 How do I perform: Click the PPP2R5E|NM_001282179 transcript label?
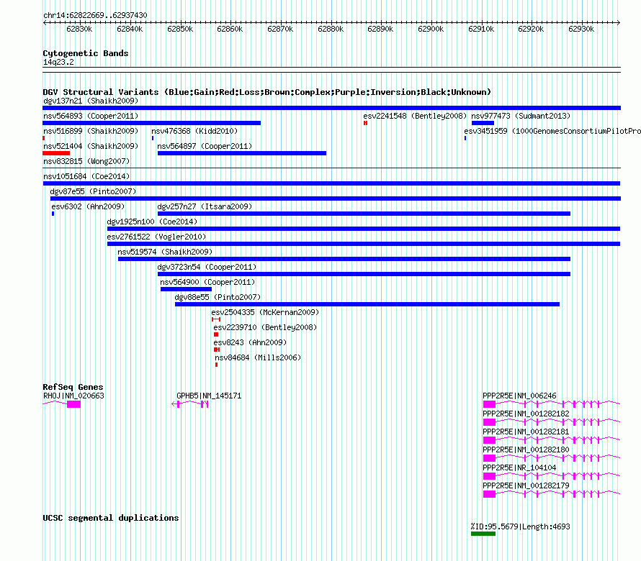click(526, 485)
